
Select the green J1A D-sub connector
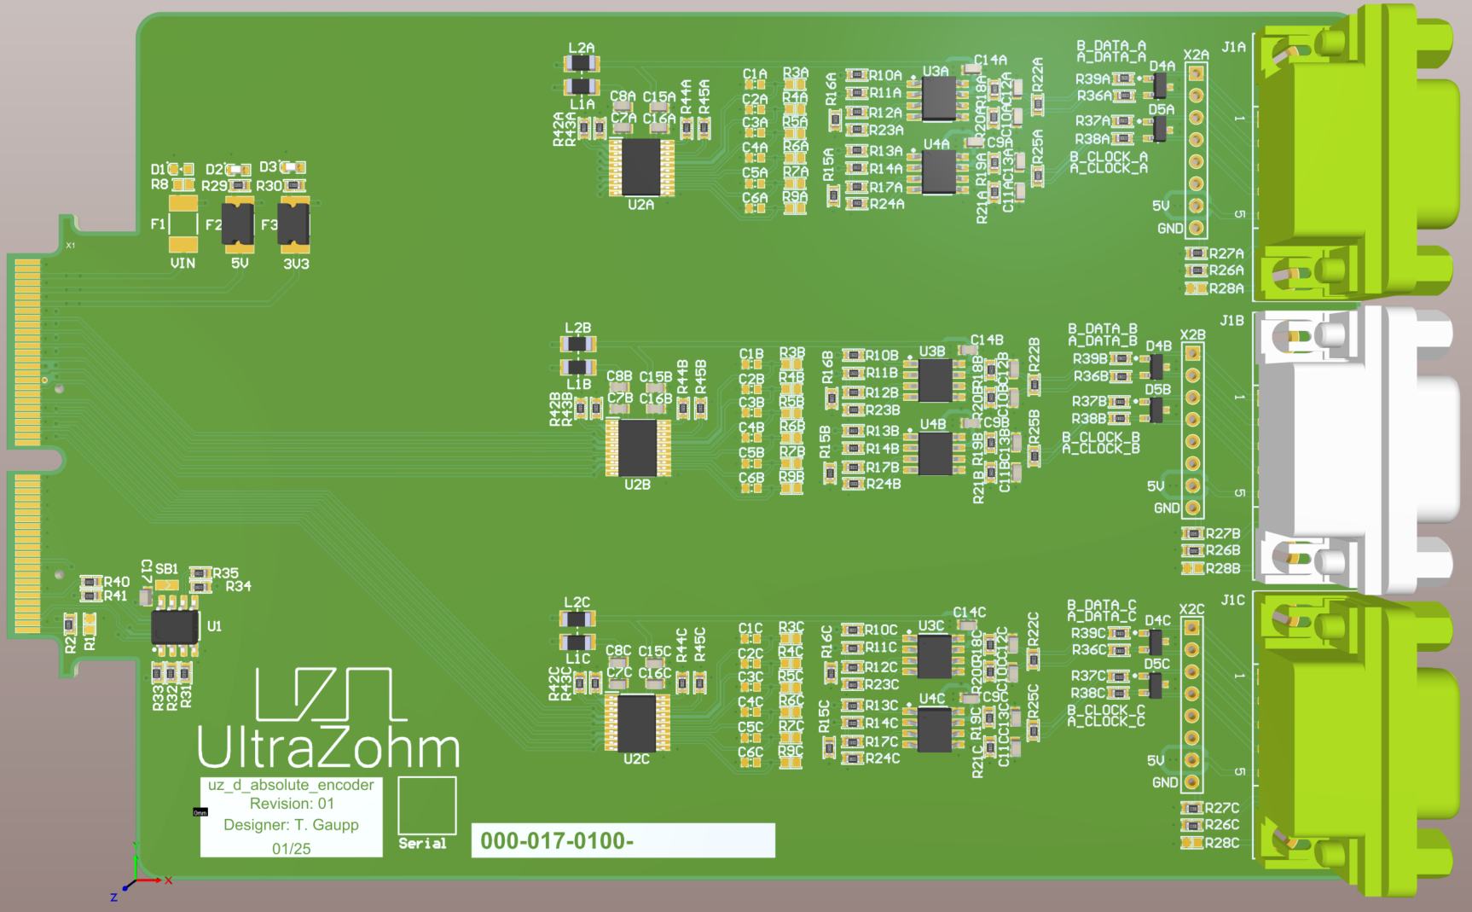tap(1356, 154)
